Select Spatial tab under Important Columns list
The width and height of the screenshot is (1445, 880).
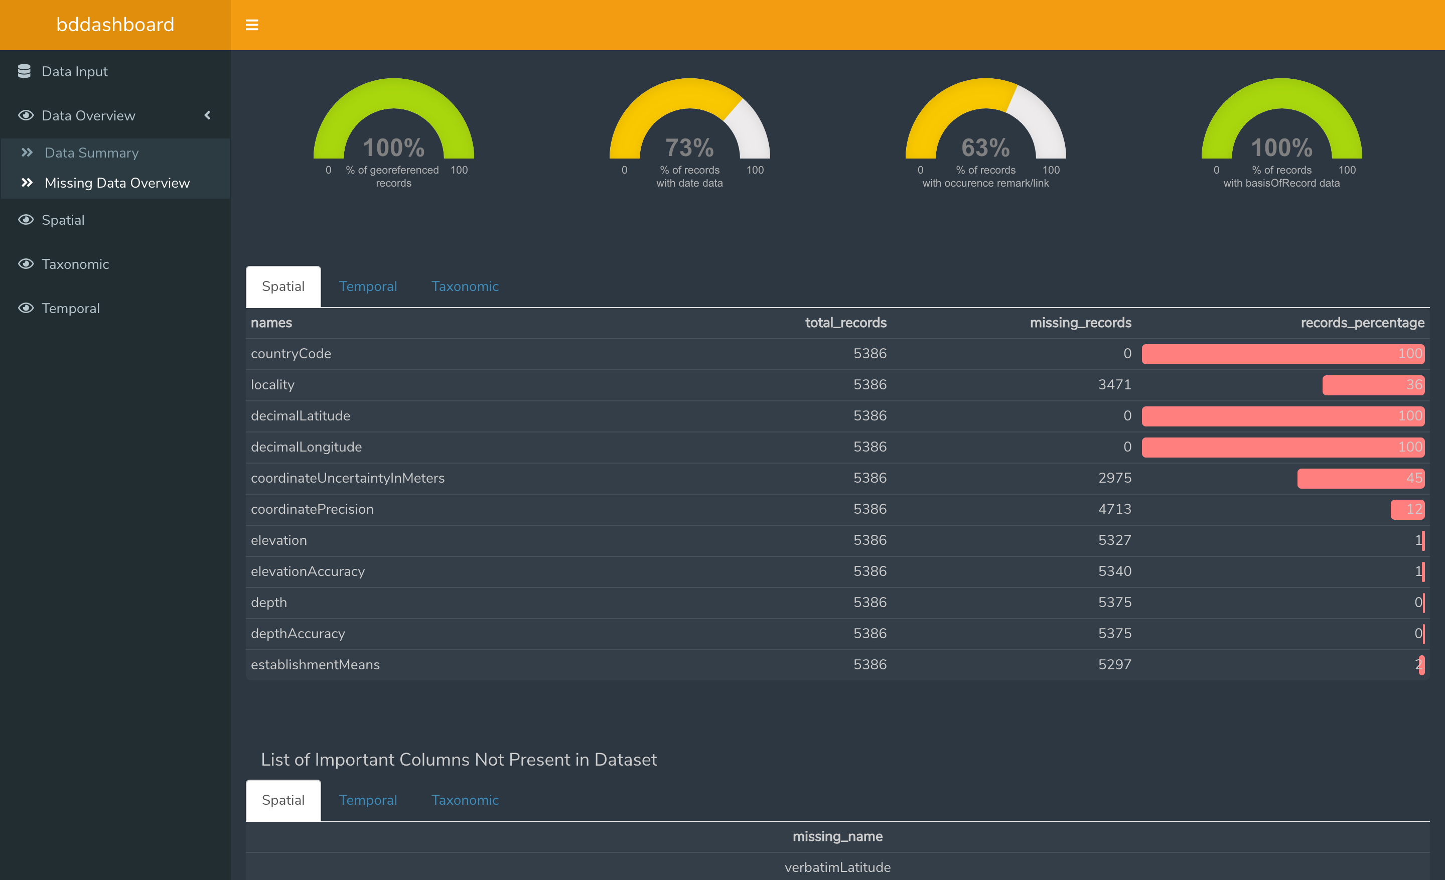pyautogui.click(x=282, y=800)
